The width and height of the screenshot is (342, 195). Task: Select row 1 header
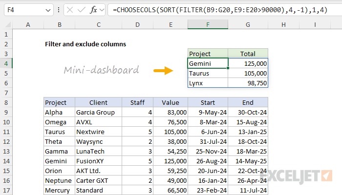(6, 35)
